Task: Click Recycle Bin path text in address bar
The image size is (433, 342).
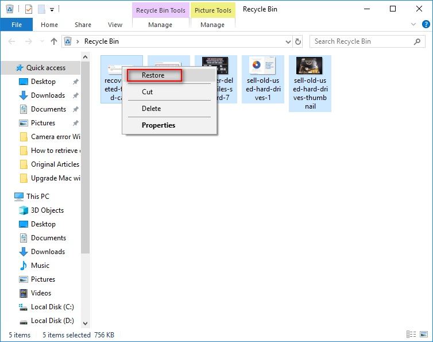Action: [101, 41]
